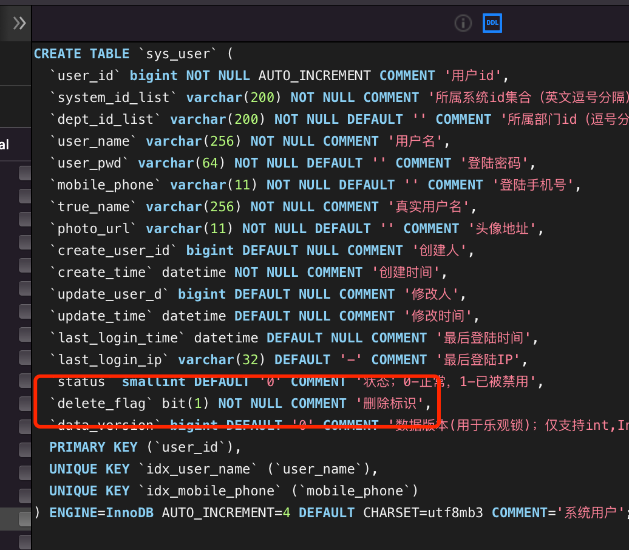
Task: Click the `idx_user_name` unique key name
Action: (197, 469)
